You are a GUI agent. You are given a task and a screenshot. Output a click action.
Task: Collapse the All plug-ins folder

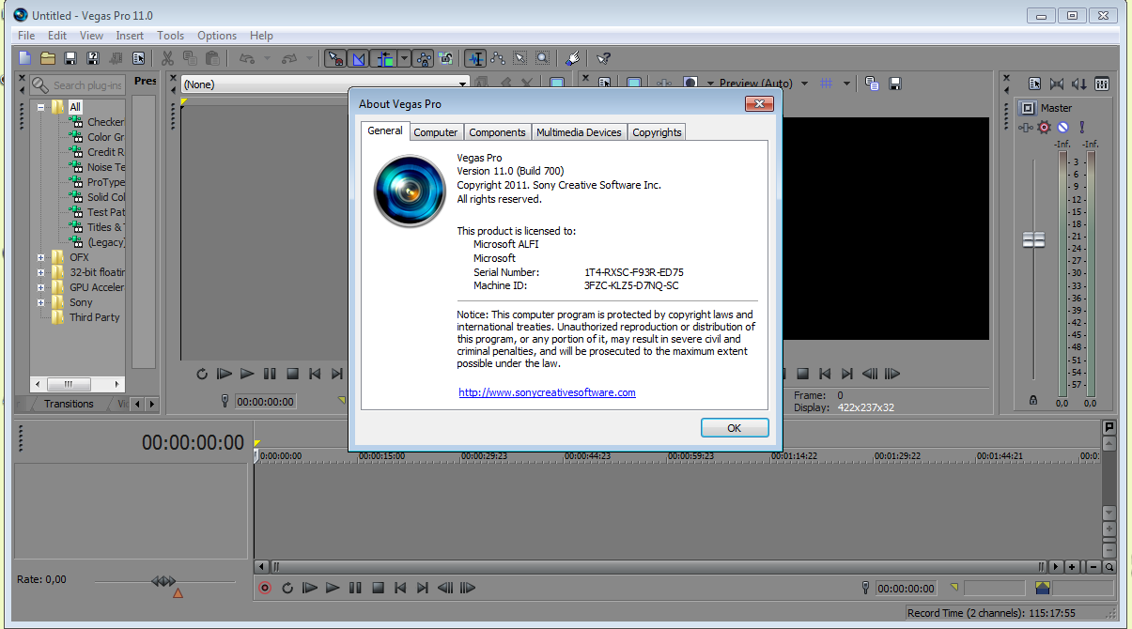(41, 107)
